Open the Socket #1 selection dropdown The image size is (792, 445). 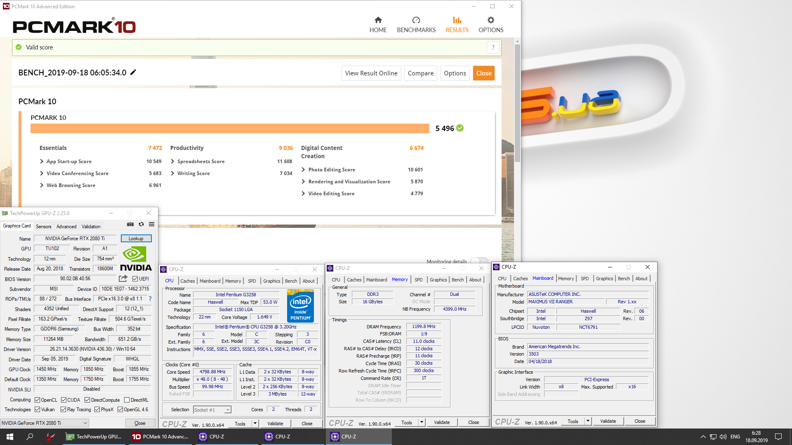coord(212,410)
